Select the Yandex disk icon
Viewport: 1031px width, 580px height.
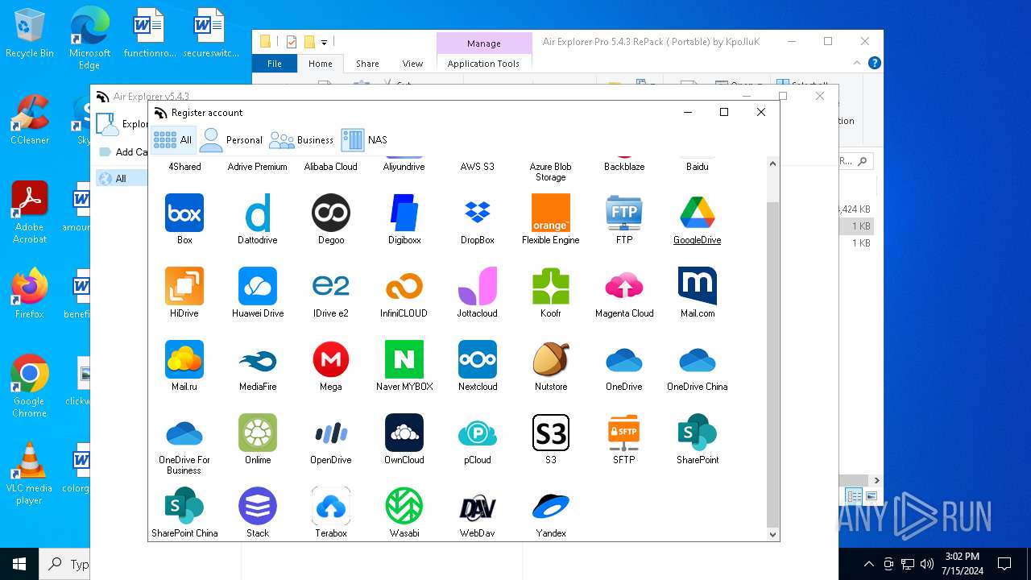pos(551,506)
